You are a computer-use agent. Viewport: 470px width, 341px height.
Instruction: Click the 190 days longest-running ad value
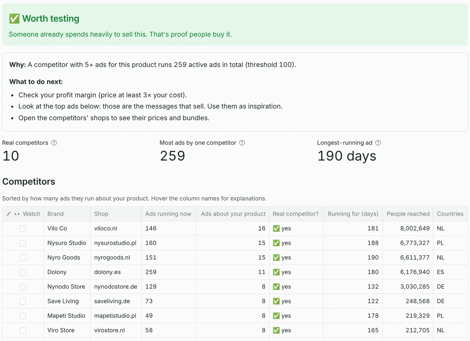[347, 156]
